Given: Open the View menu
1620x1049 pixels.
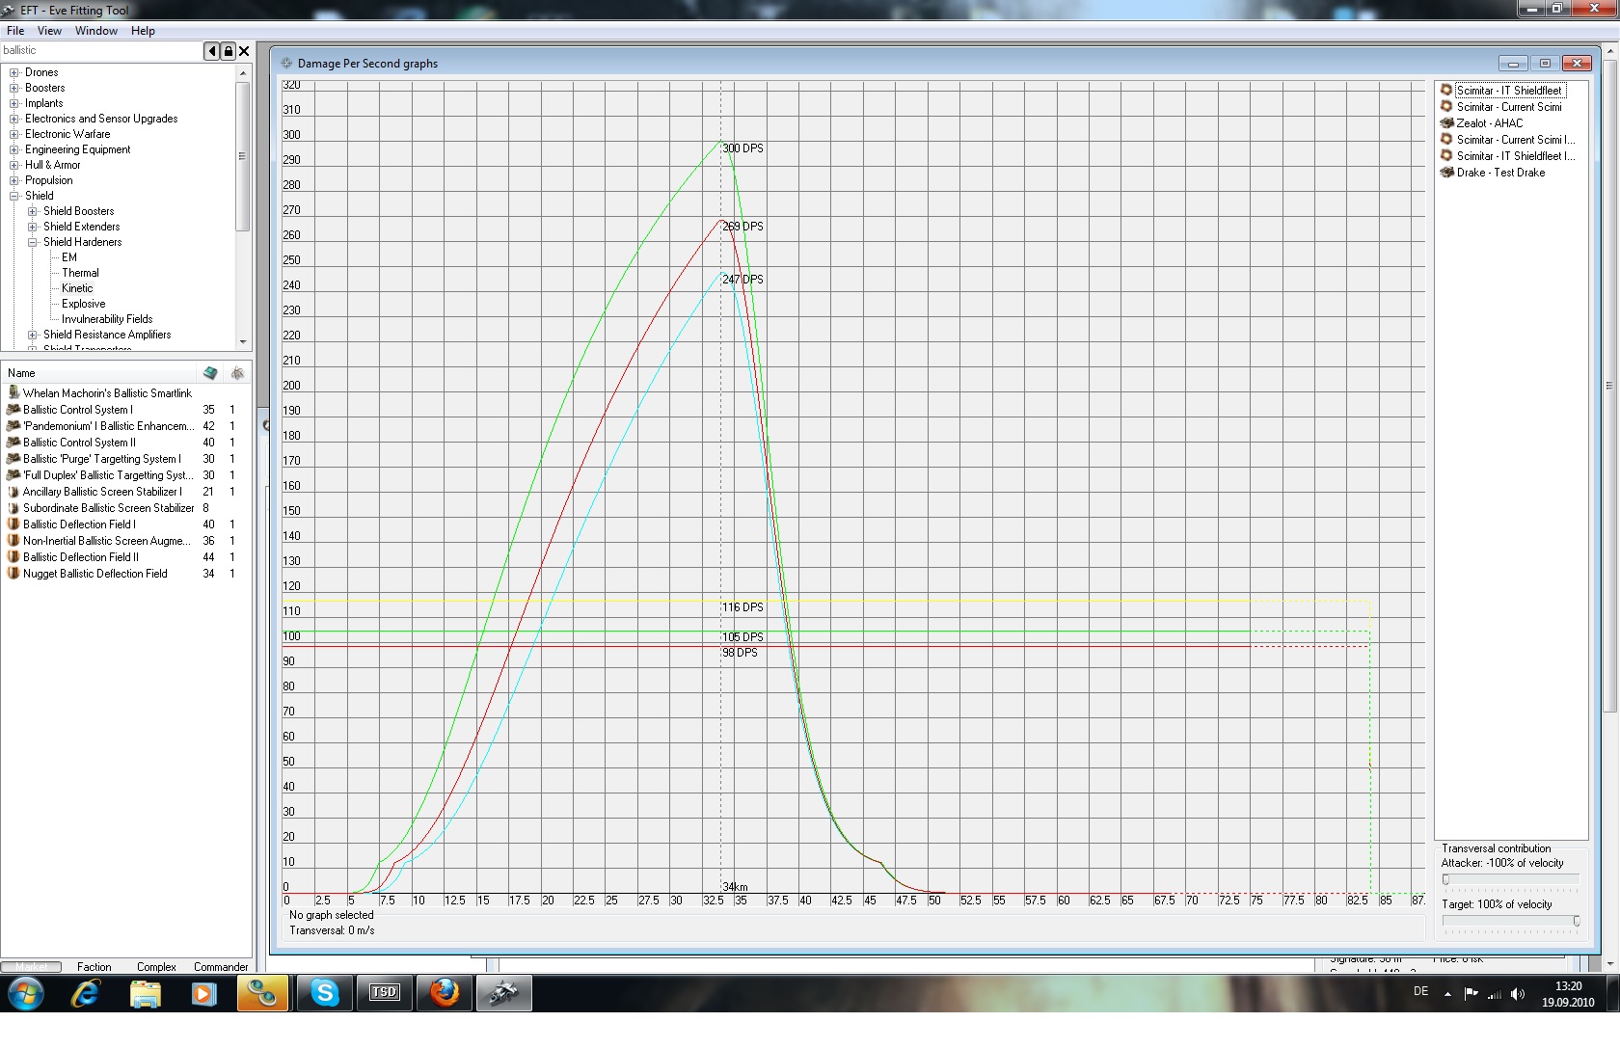Looking at the screenshot, I should pos(49,31).
